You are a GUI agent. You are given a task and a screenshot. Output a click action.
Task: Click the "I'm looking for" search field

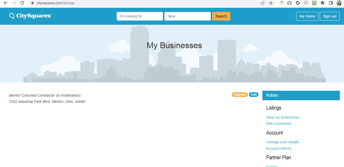pyautogui.click(x=140, y=16)
